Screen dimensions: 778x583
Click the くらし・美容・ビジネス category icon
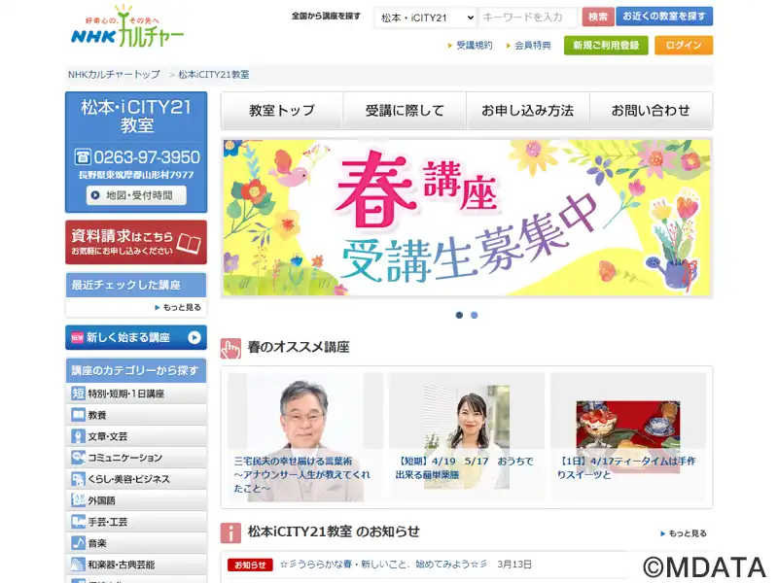tap(78, 479)
